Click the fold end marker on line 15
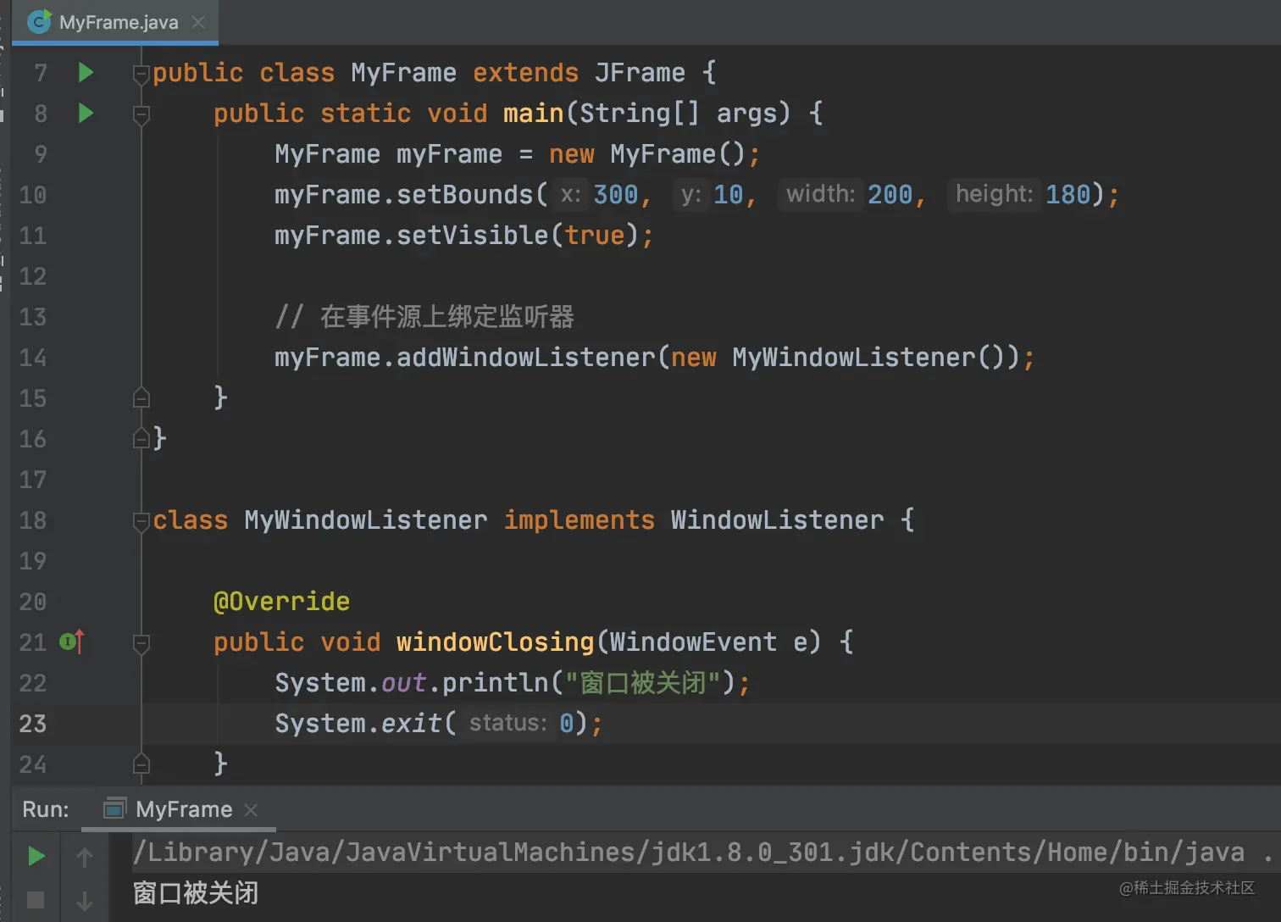 [x=141, y=397]
